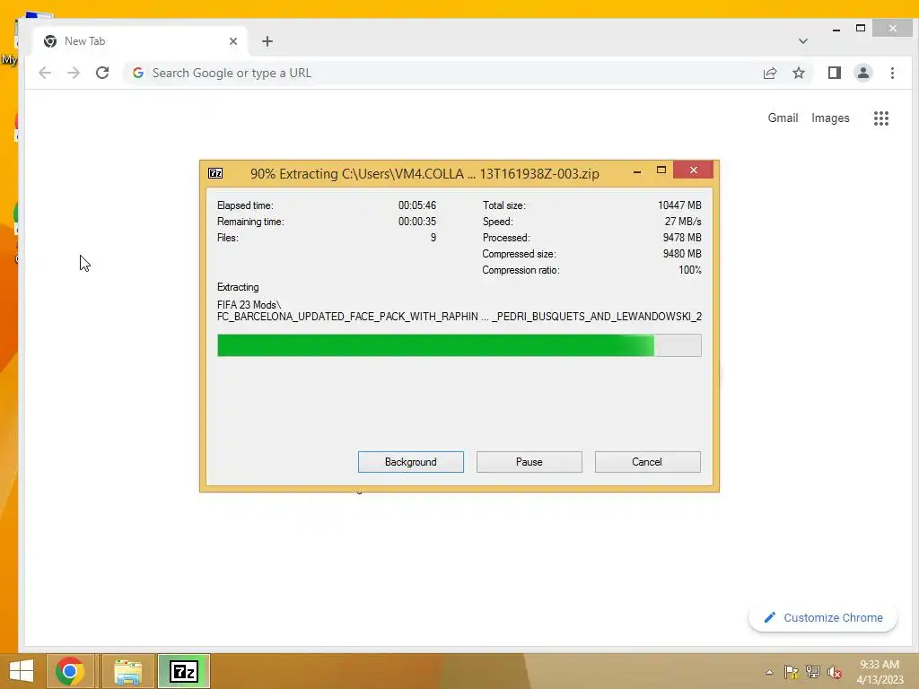This screenshot has height=689, width=919.
Task: Expand the Chrome tab search chevron
Action: coord(803,41)
